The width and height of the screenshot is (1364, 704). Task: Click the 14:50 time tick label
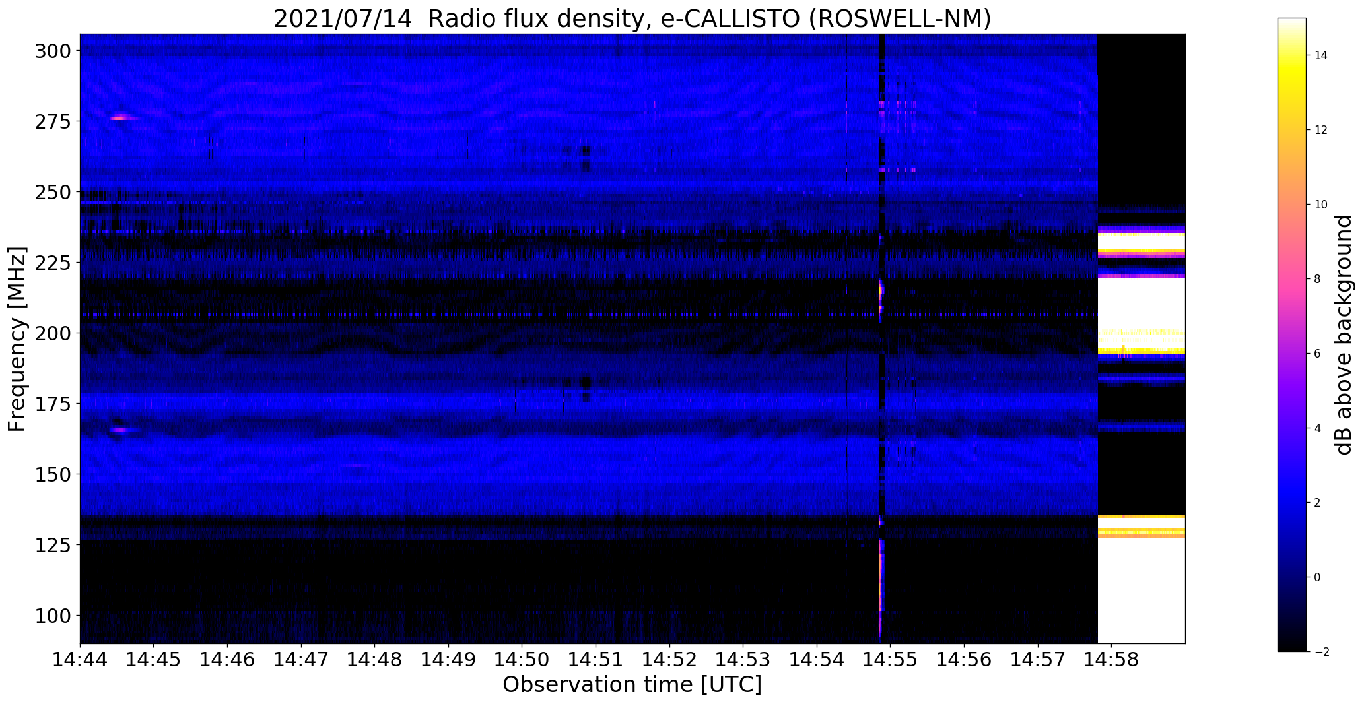(x=522, y=659)
